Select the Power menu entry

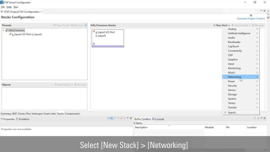click(241, 81)
